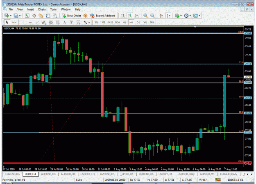Switch timeframe to M1
256x184 pixels.
pyautogui.click(x=97, y=23)
